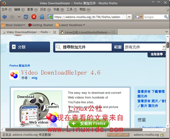Click the vertical scrollbar up arrow

coord(168,37)
